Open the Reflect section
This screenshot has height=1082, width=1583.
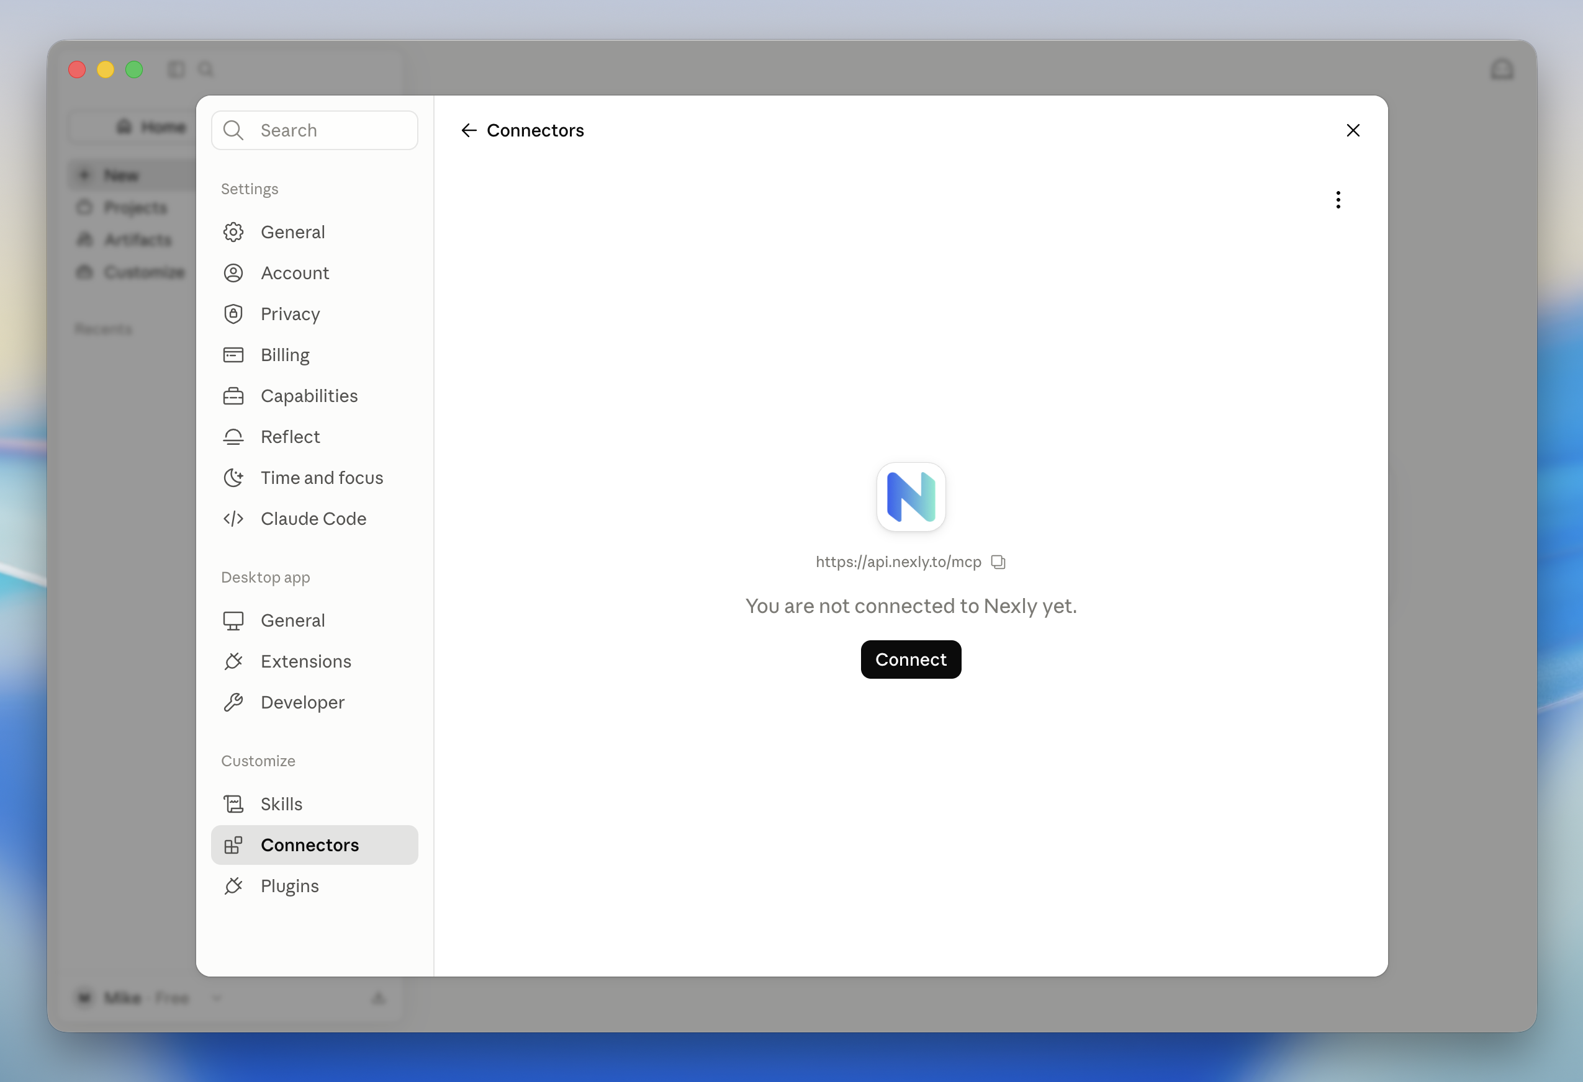[x=314, y=437]
